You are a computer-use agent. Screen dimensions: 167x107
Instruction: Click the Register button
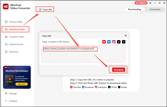(x=141, y=3)
